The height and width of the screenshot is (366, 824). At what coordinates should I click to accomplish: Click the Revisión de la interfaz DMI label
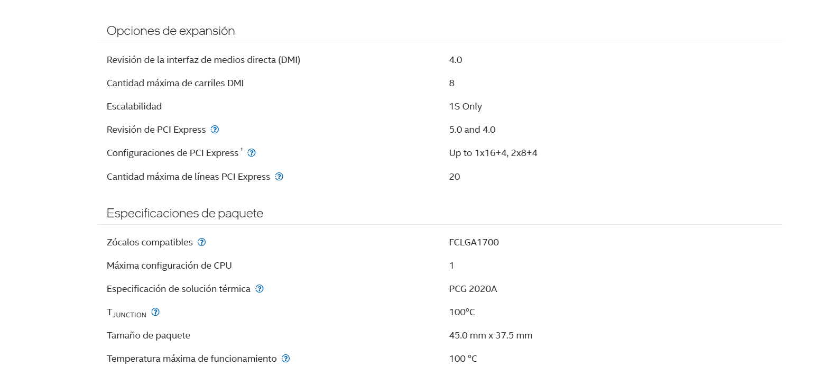coord(203,60)
